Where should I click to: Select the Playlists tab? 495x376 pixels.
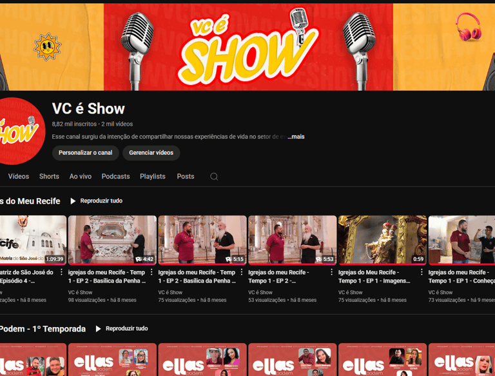153,176
